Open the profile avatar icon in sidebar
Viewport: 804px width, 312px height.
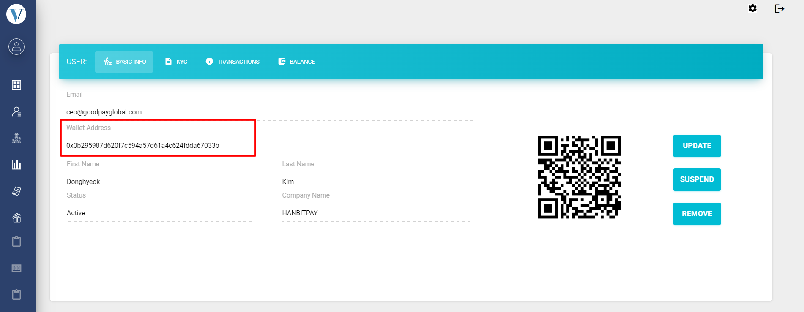pyautogui.click(x=16, y=46)
